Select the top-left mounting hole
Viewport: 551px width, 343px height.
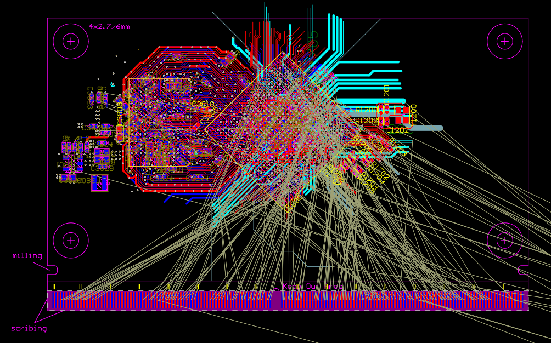click(71, 42)
